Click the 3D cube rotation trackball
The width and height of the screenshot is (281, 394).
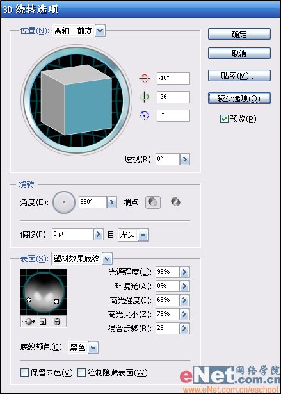76,100
